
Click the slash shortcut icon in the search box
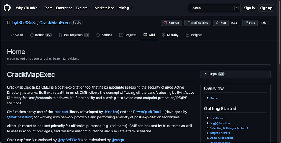[x=236, y=8]
